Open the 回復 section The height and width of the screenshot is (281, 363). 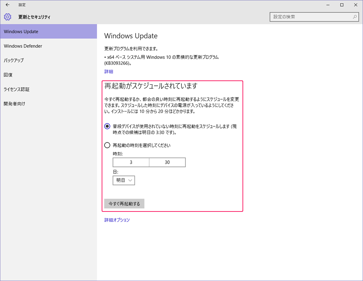tap(48, 75)
